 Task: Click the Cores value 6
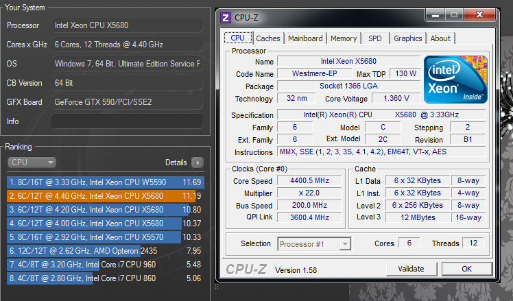(409, 243)
